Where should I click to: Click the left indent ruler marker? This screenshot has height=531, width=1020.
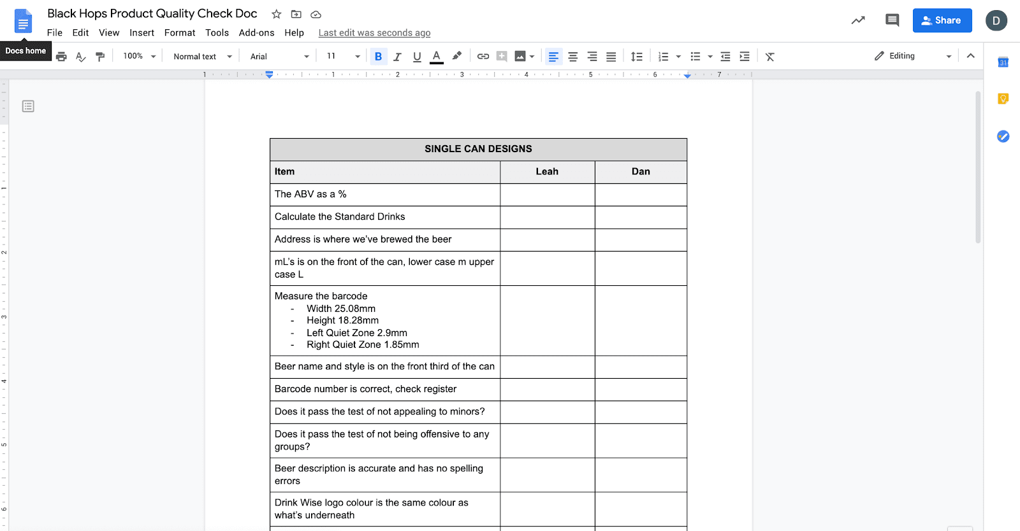point(270,74)
